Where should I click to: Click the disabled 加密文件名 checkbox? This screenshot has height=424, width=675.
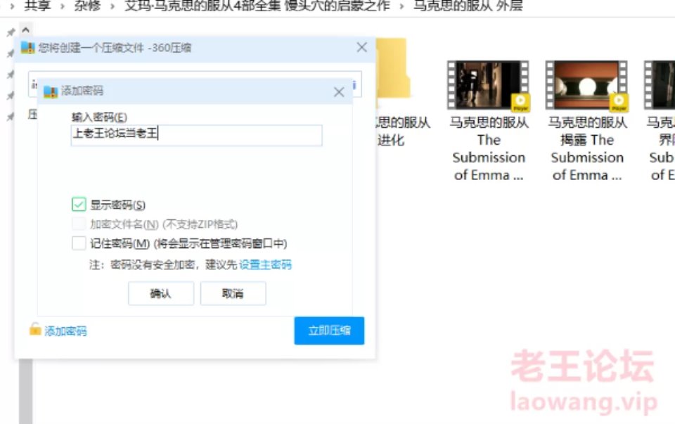[79, 224]
